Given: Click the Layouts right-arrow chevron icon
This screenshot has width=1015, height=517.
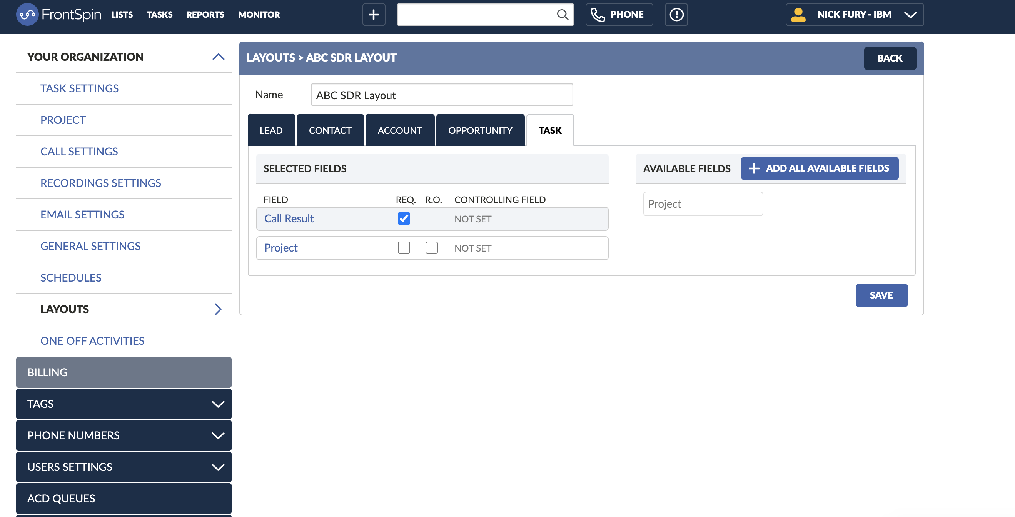Looking at the screenshot, I should tap(218, 309).
